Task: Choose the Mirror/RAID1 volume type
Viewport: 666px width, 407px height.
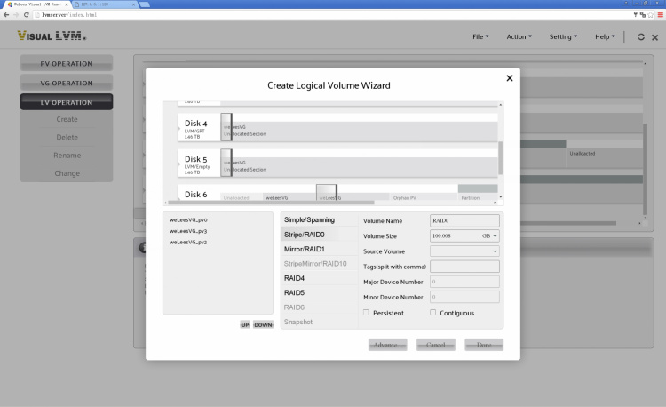Action: point(305,249)
